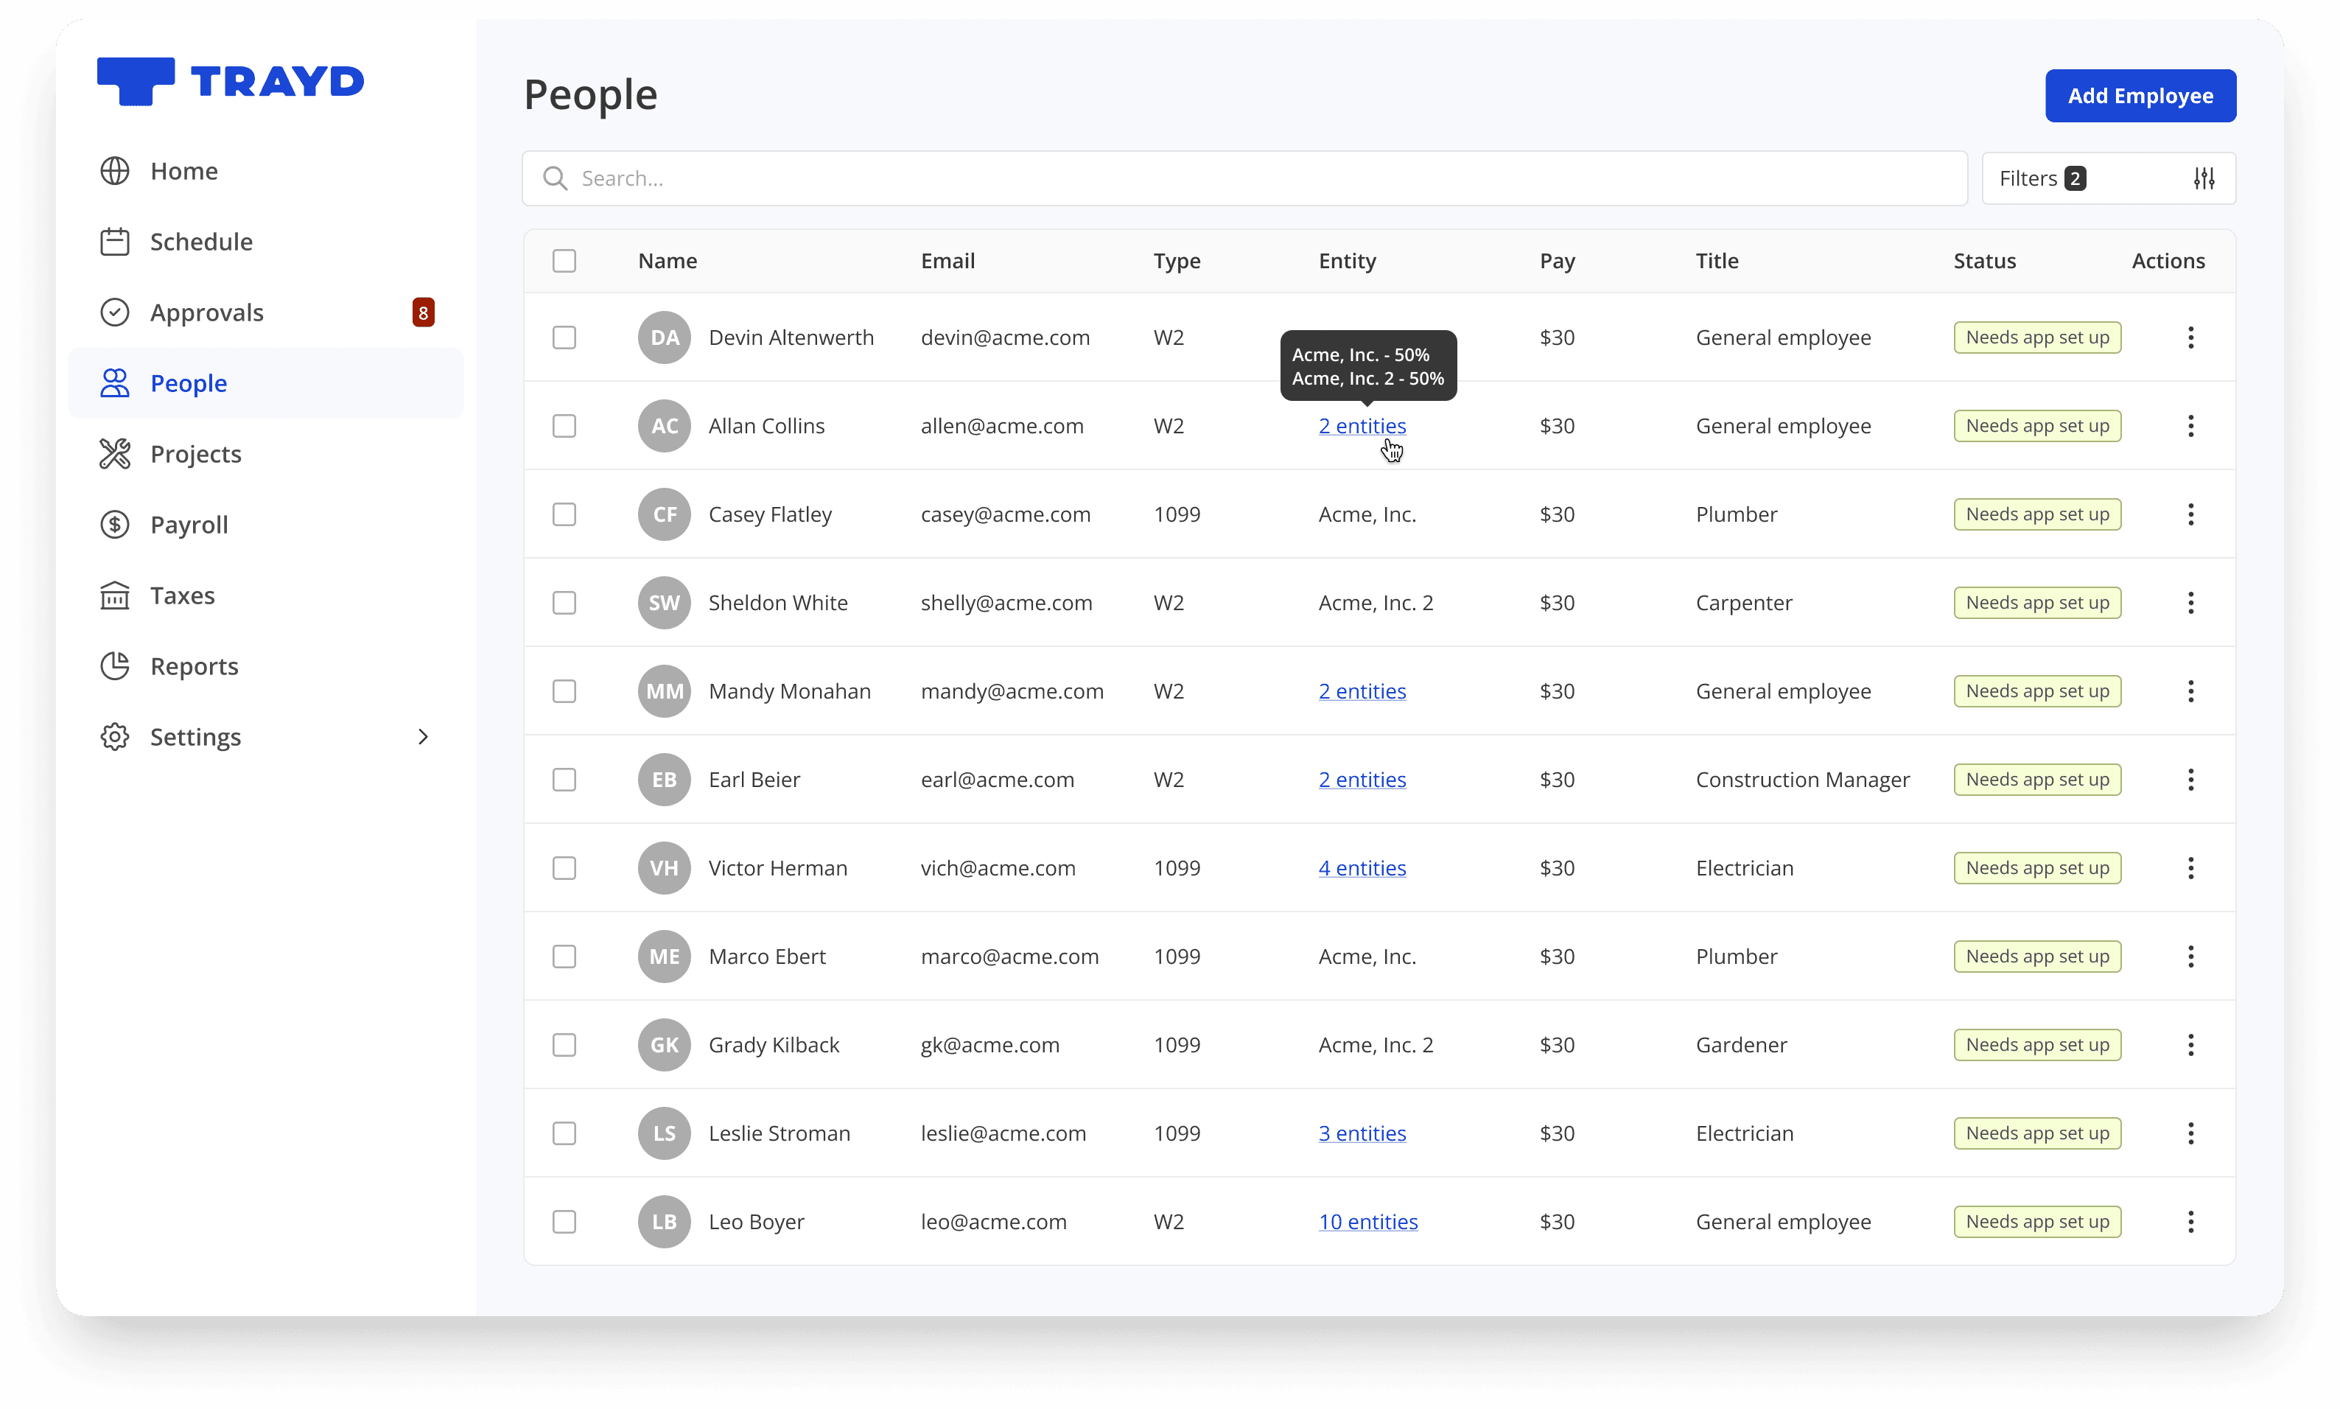Click the Payroll dollar icon
The height and width of the screenshot is (1409, 2340).
click(115, 524)
